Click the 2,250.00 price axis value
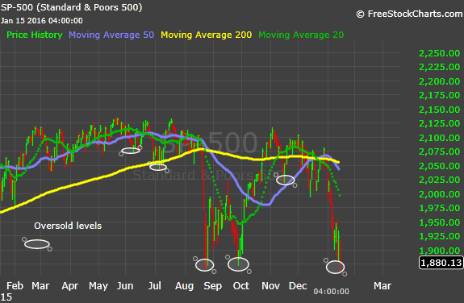 (440, 53)
